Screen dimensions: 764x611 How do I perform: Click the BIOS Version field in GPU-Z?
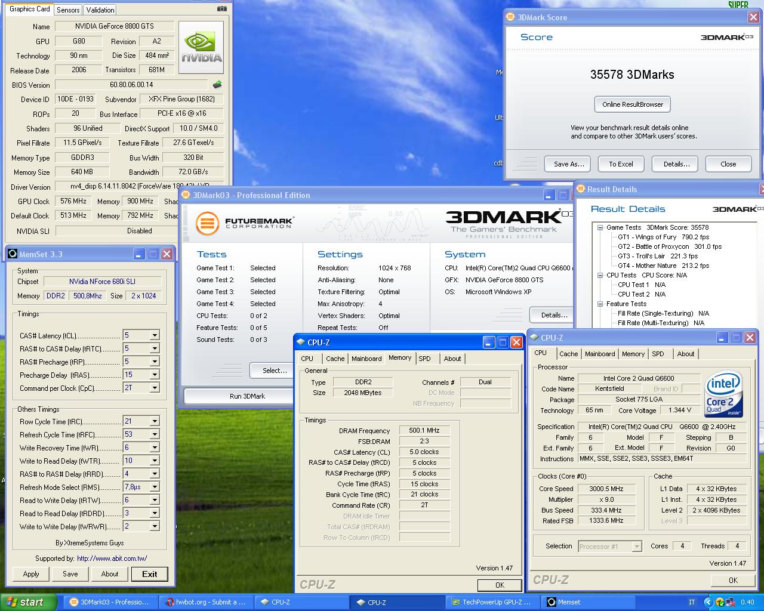tap(131, 85)
